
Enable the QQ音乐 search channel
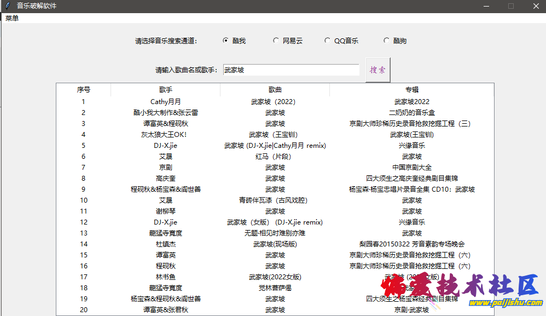[328, 40]
